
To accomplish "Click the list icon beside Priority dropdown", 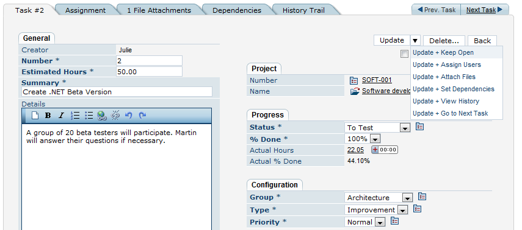I will pos(394,221).
